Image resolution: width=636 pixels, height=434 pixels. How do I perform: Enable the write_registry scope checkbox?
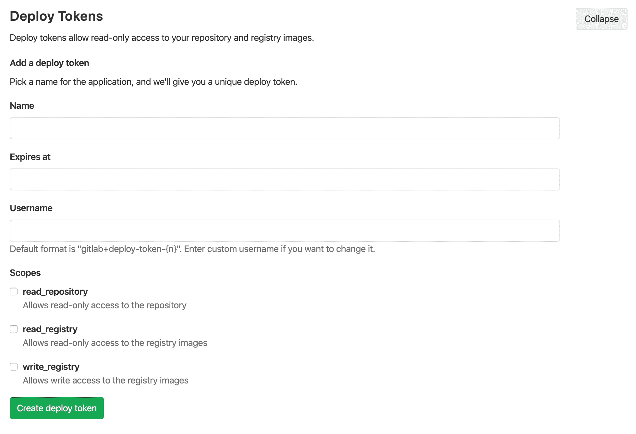coord(14,367)
